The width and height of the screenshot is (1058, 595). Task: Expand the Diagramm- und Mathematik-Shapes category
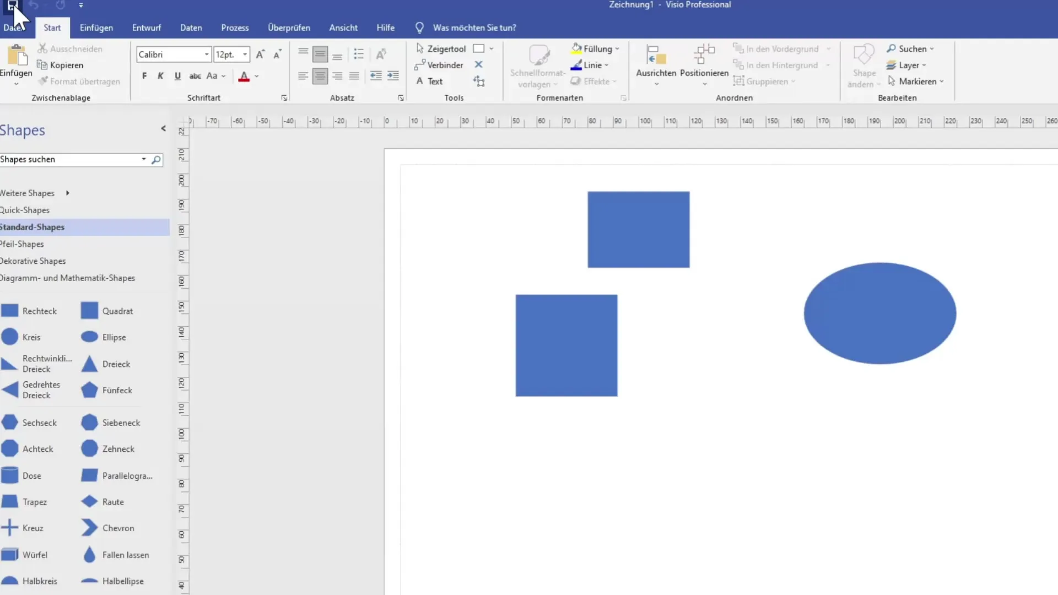click(x=68, y=278)
